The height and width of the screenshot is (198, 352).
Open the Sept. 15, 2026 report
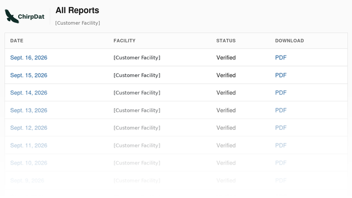(x=29, y=75)
